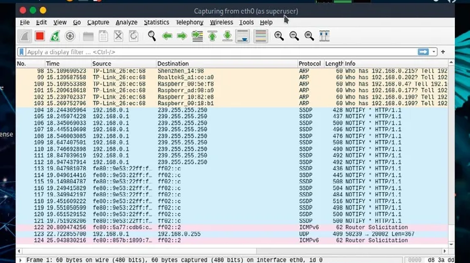Reset text zoom to normal size

310,36
